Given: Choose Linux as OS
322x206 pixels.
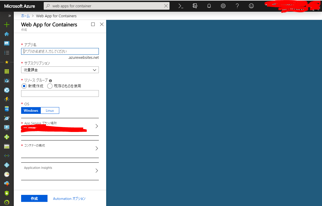Looking at the screenshot, I should 50,111.
